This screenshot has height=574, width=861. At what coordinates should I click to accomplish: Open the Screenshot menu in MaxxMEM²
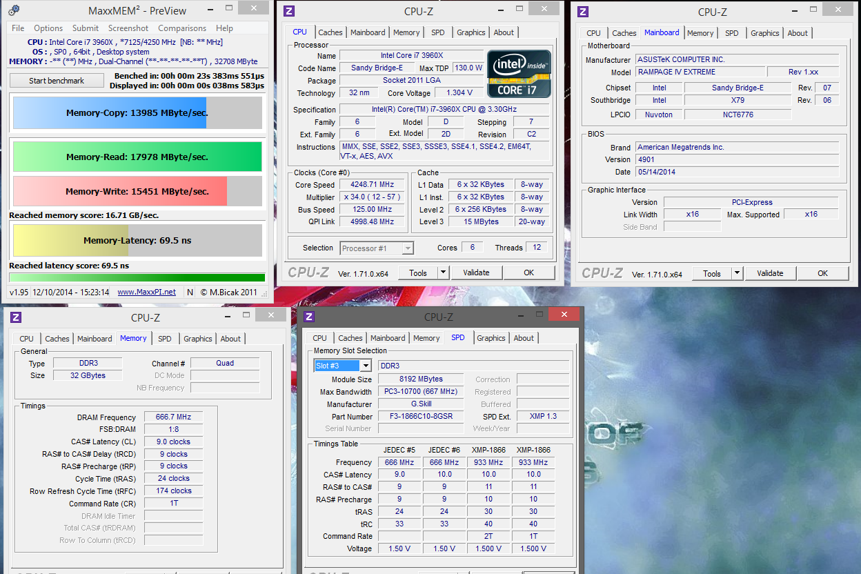[x=128, y=28]
